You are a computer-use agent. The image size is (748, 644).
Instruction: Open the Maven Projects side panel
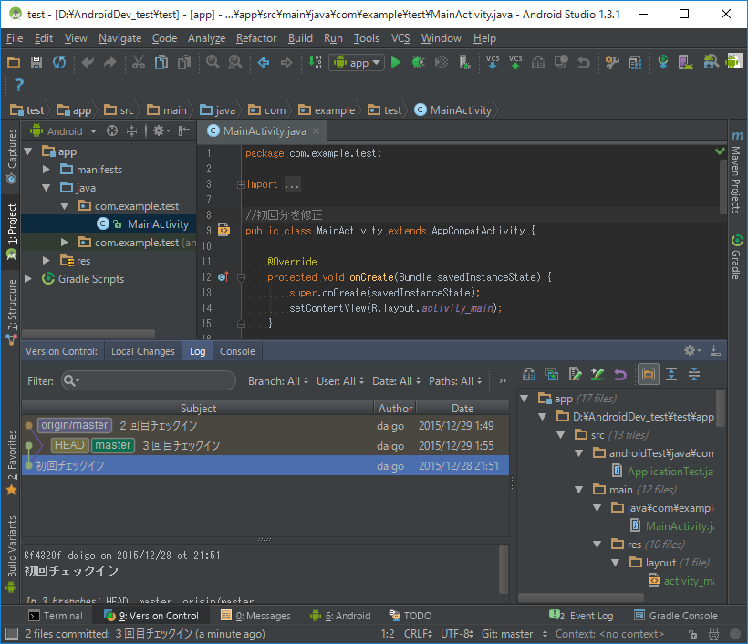point(737,172)
